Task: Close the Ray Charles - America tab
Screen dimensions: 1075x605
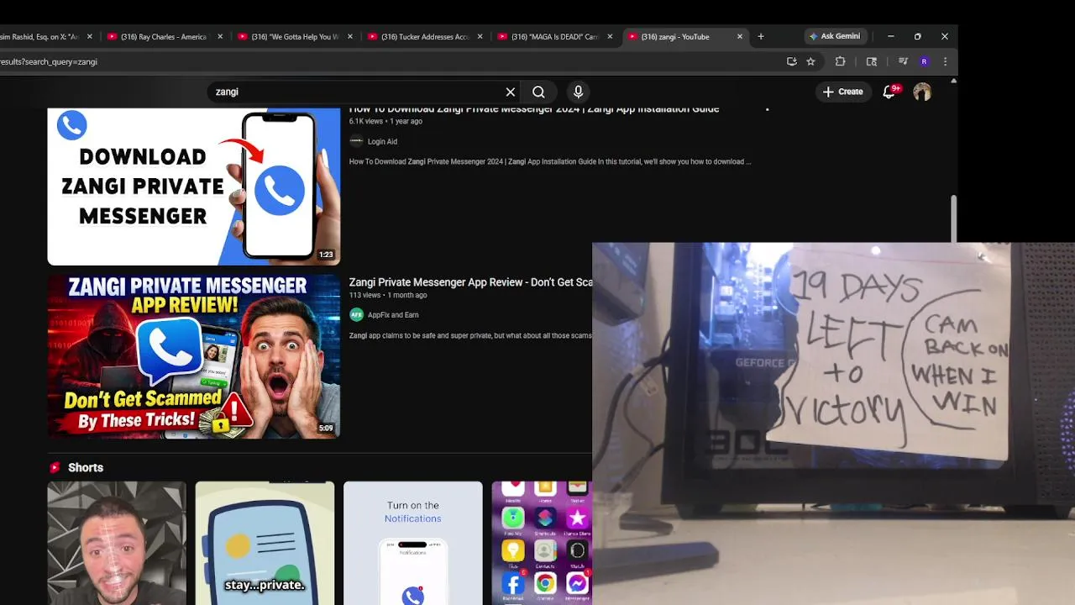Action: 221,36
